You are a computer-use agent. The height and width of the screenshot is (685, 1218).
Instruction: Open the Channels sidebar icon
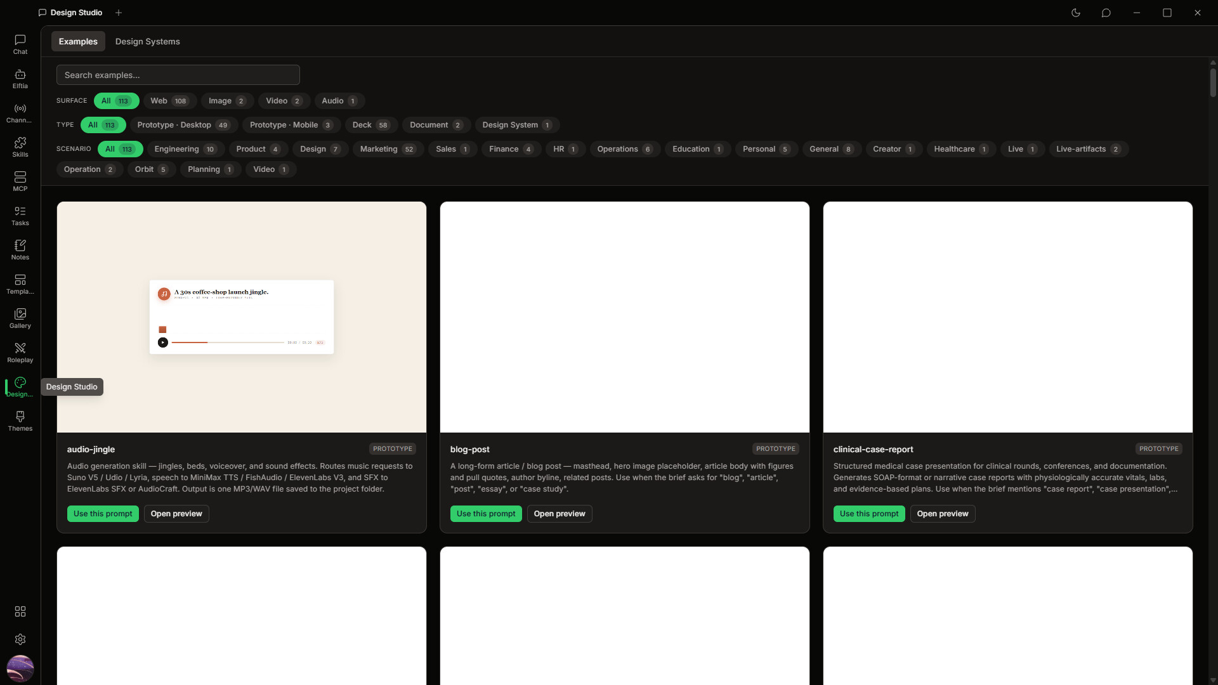(20, 113)
